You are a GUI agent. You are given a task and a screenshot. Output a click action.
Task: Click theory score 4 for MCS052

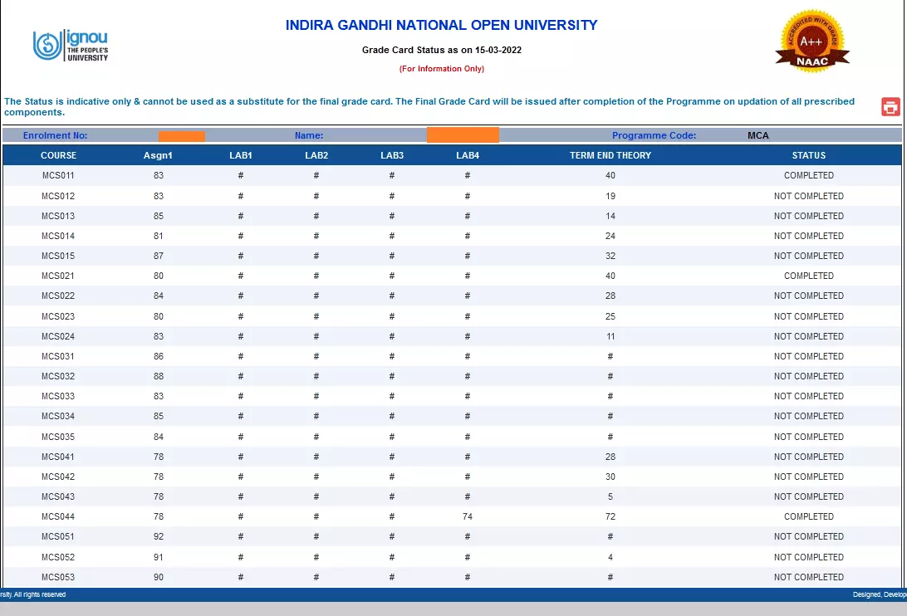point(610,557)
